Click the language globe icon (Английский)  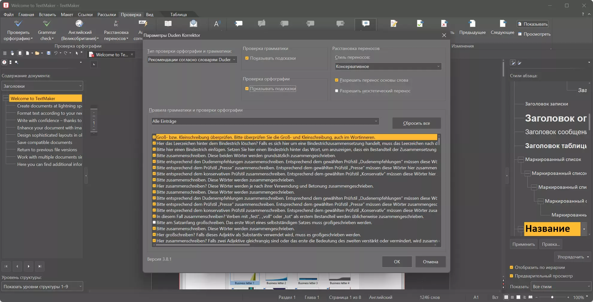(x=79, y=24)
